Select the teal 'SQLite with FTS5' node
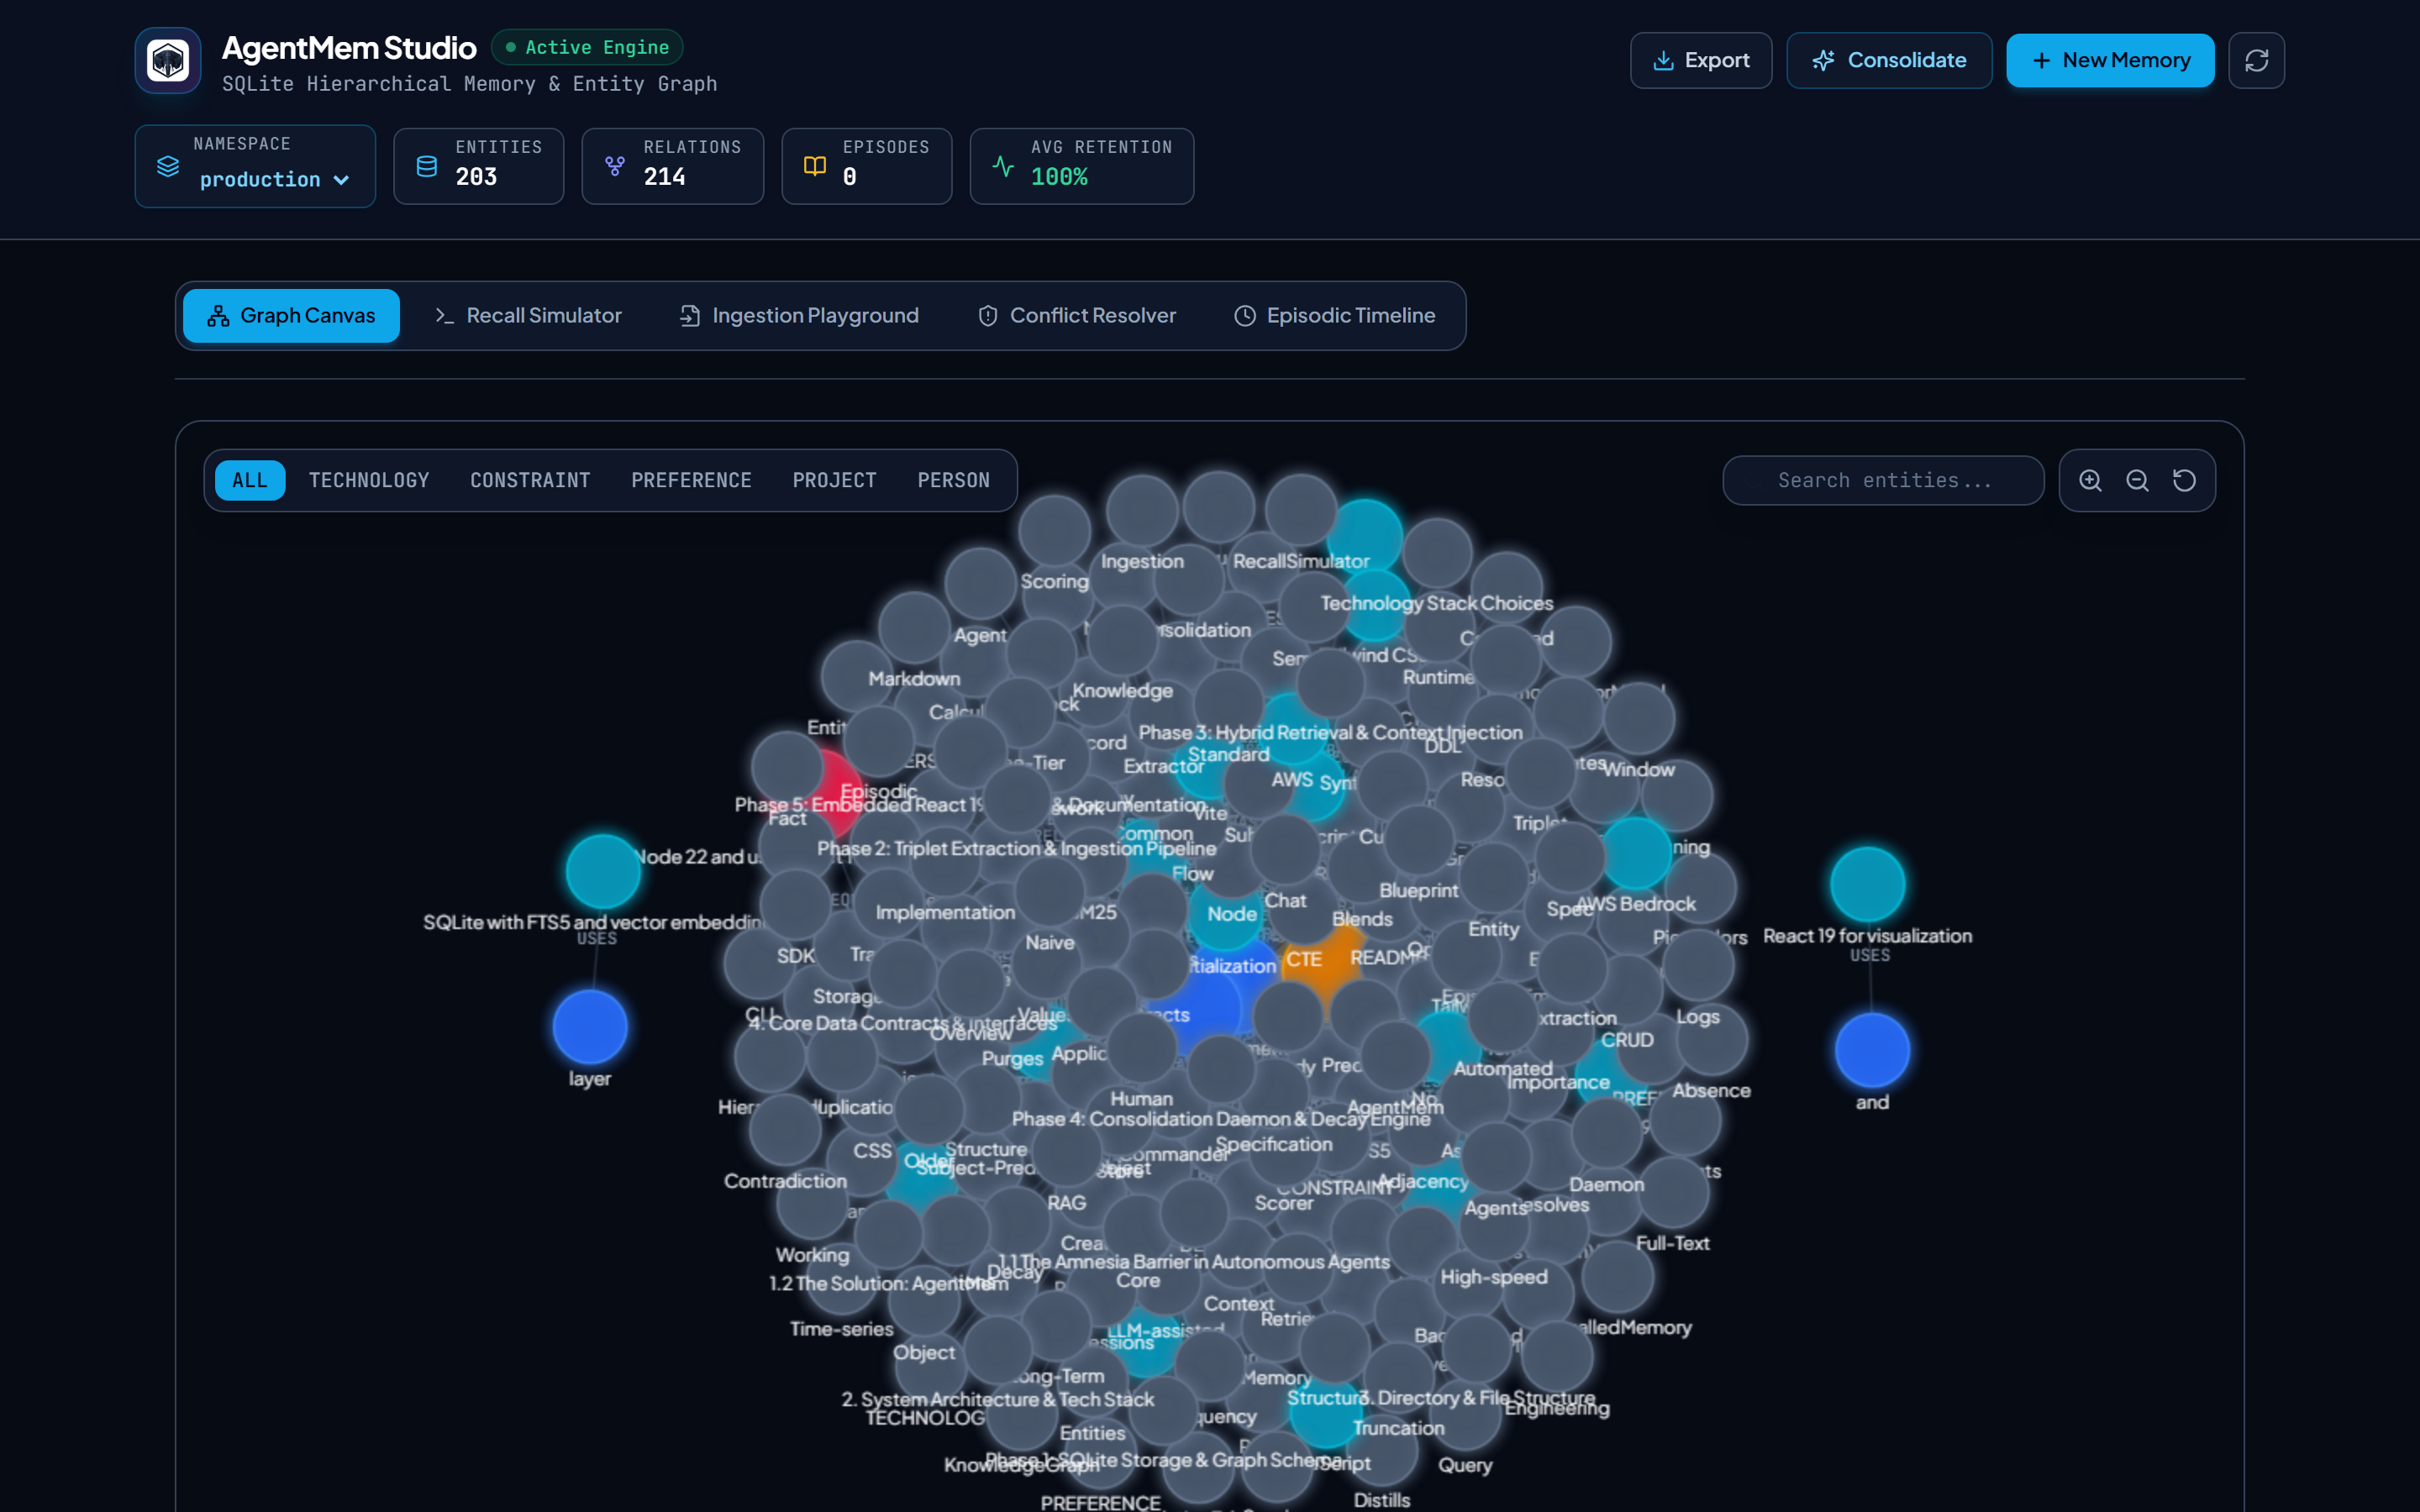This screenshot has width=2420, height=1512. [x=603, y=871]
